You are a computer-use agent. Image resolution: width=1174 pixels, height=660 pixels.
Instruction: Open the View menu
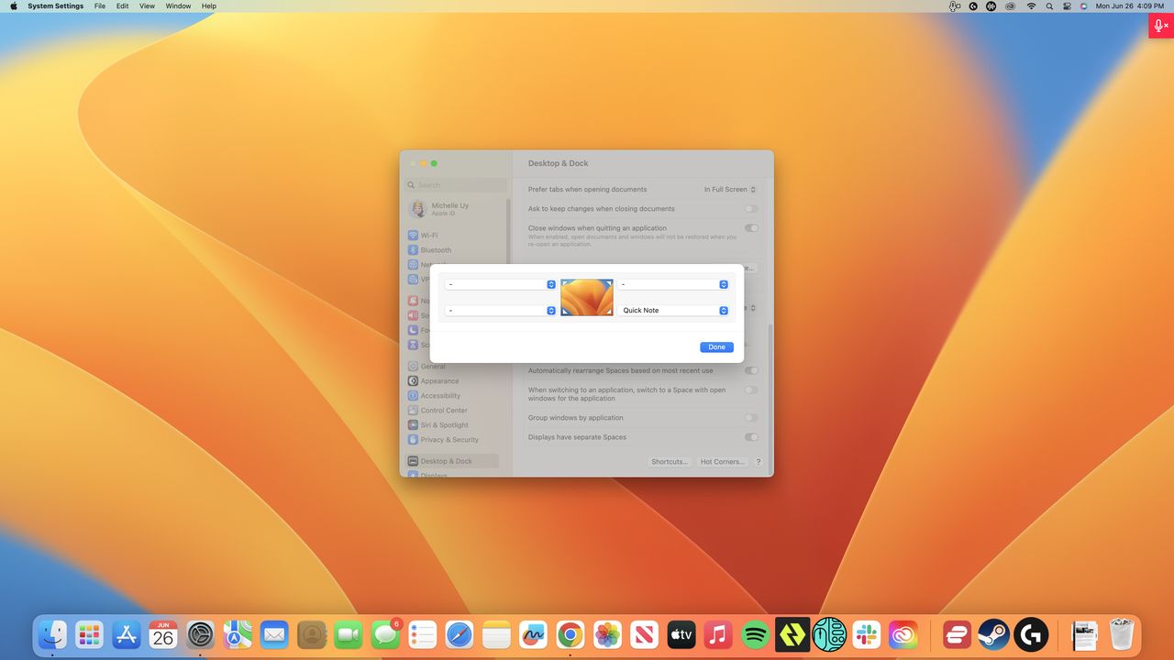click(147, 6)
